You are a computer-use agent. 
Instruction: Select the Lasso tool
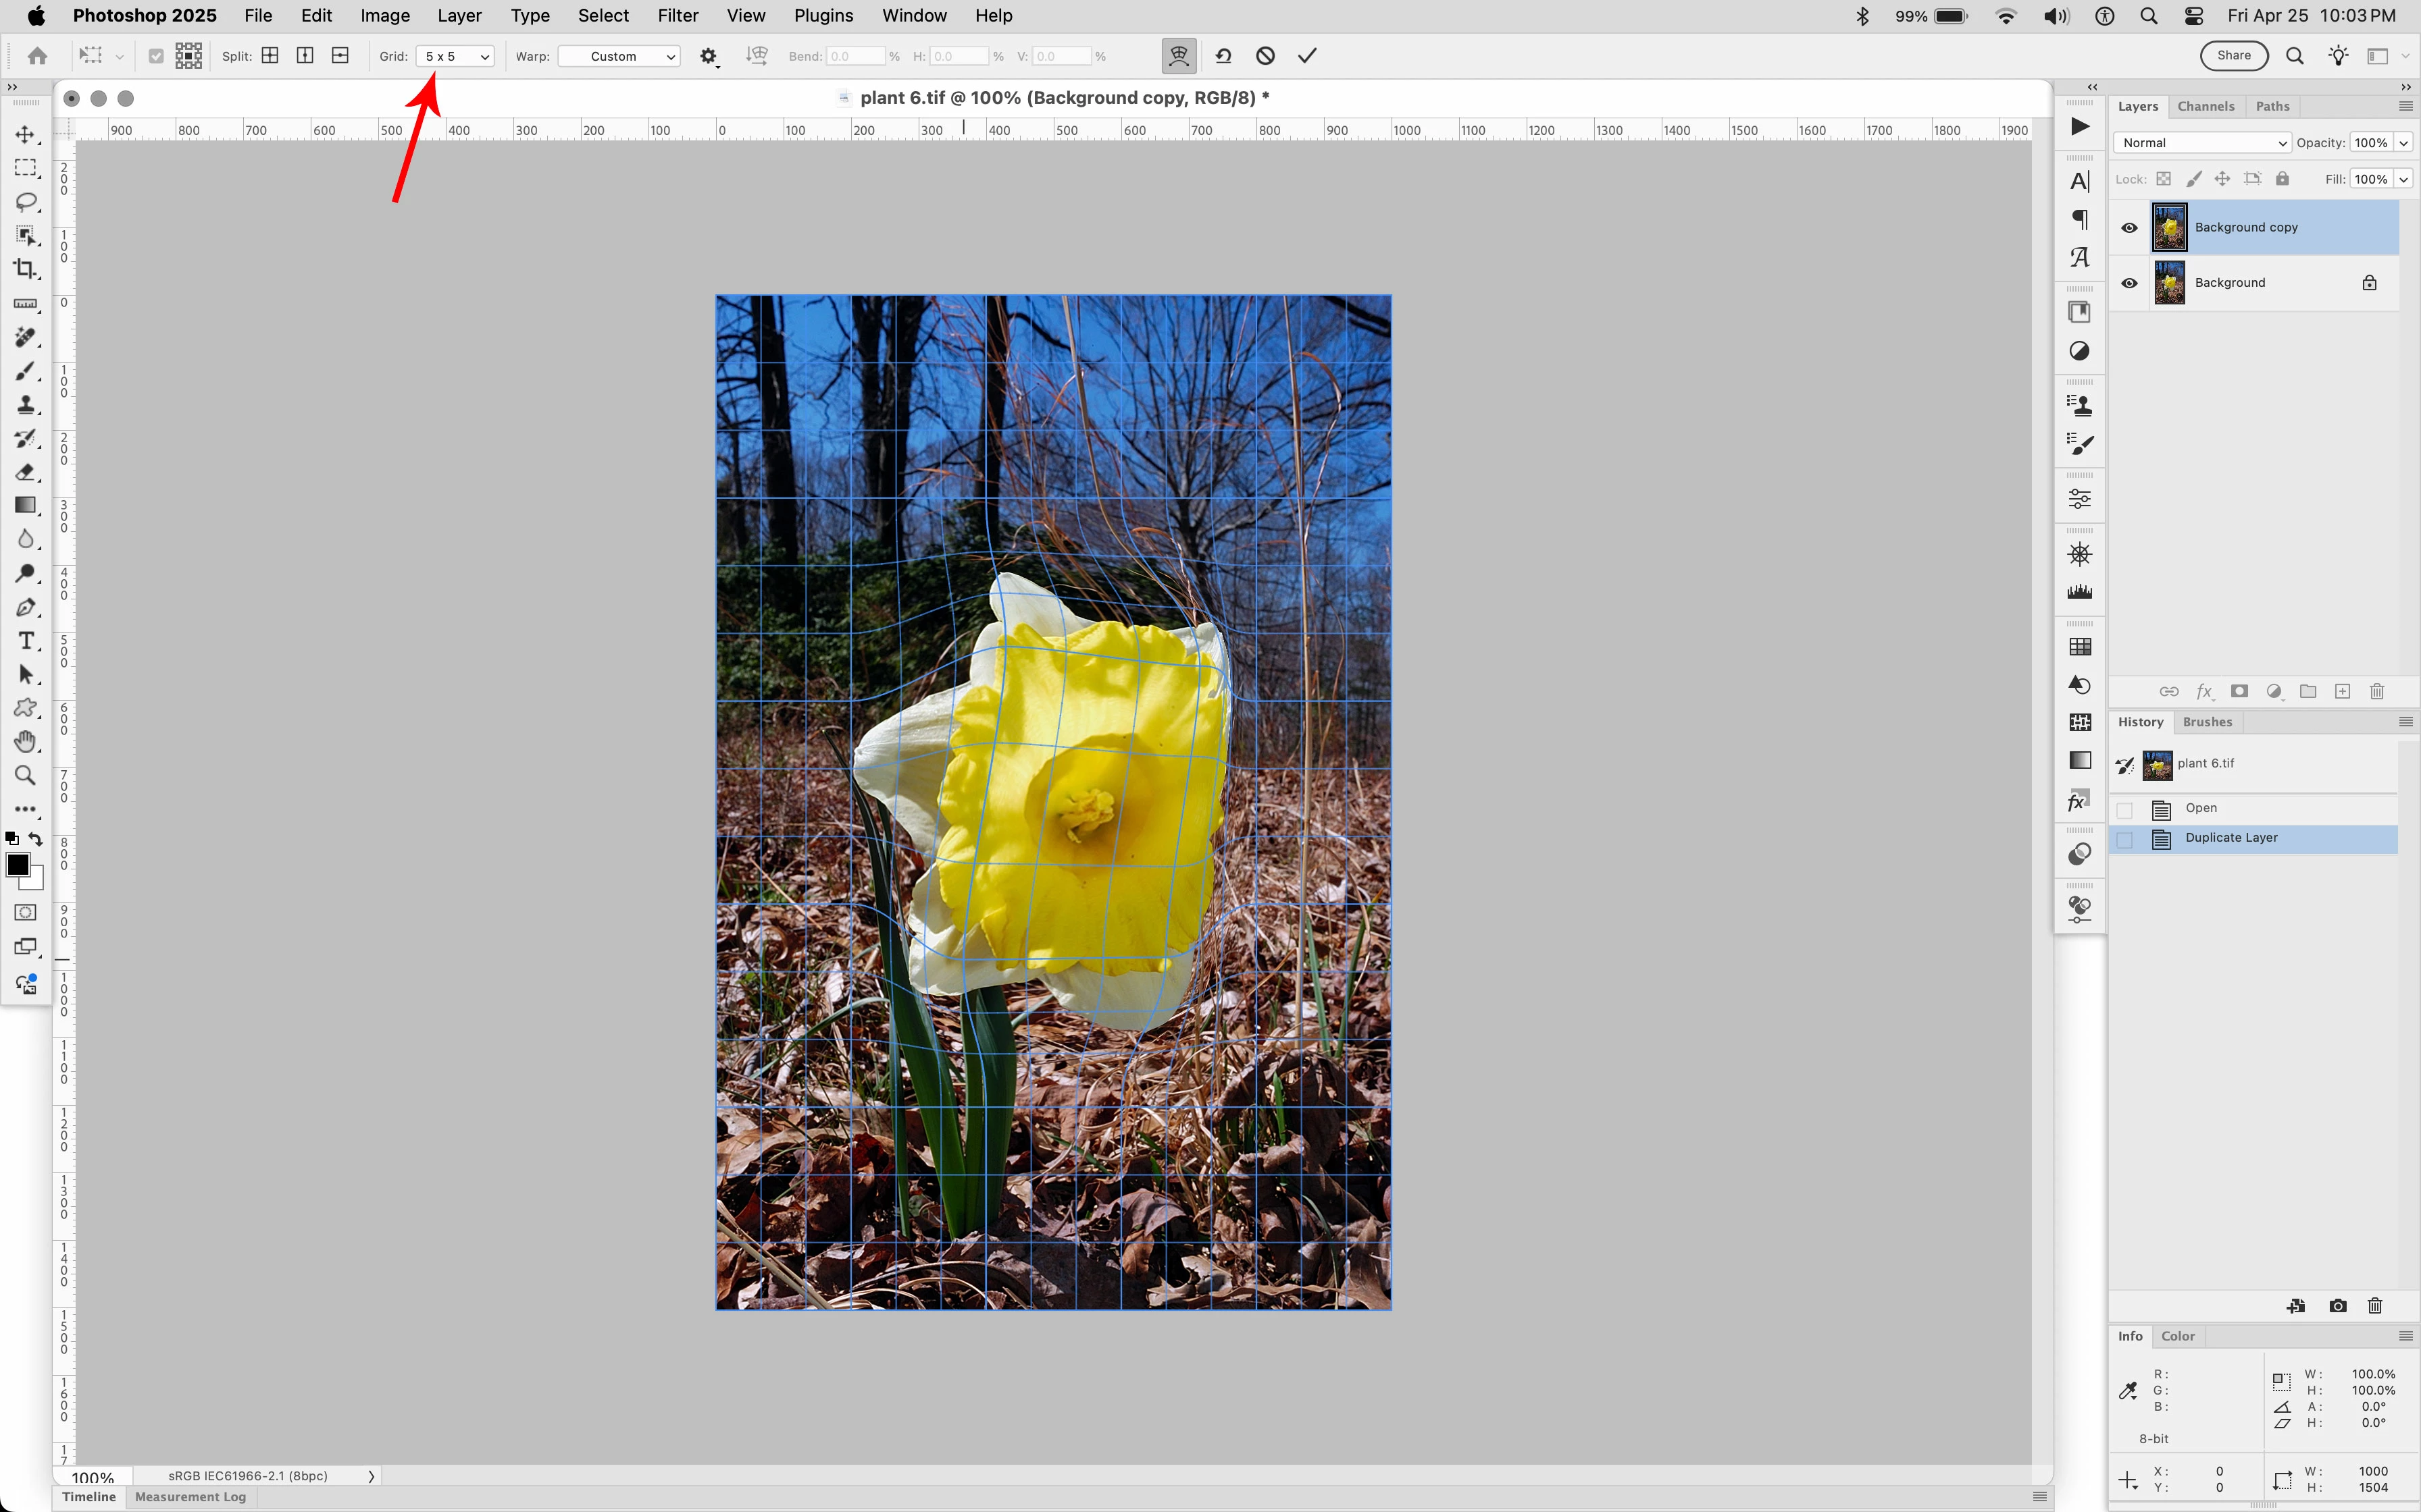coord(25,202)
